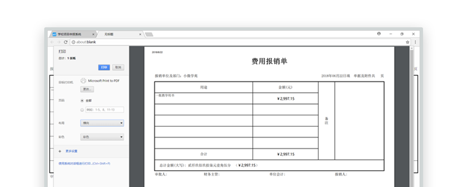Viewport: 450px width, 187px height.
Task: Close the 学校项目申报系统 tab
Action: click(x=93, y=34)
